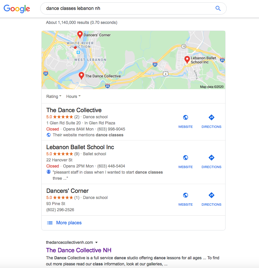Get directions to Dancers' Corner
The height and width of the screenshot is (268, 259).
[x=212, y=195]
